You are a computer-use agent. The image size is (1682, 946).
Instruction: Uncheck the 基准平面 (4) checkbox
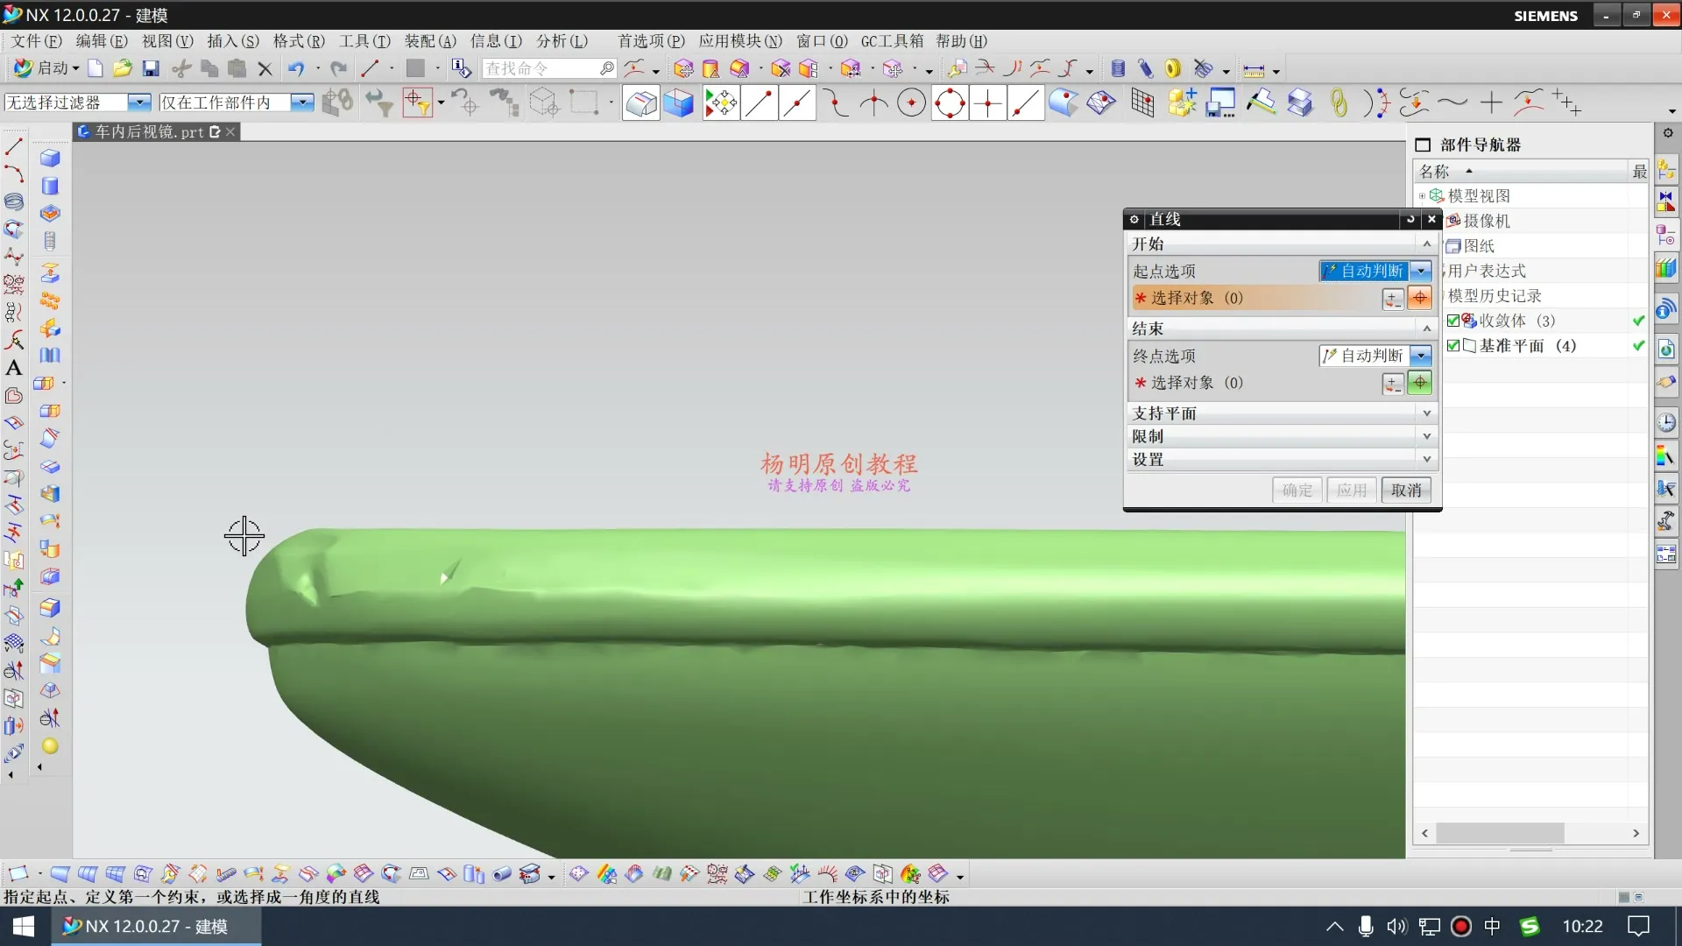[1453, 346]
